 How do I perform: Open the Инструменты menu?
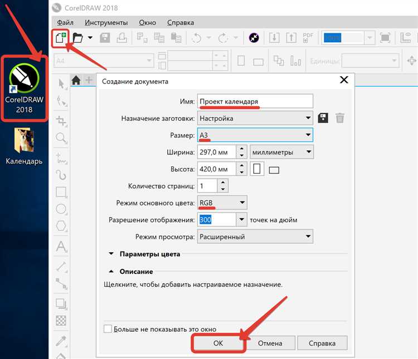(106, 23)
